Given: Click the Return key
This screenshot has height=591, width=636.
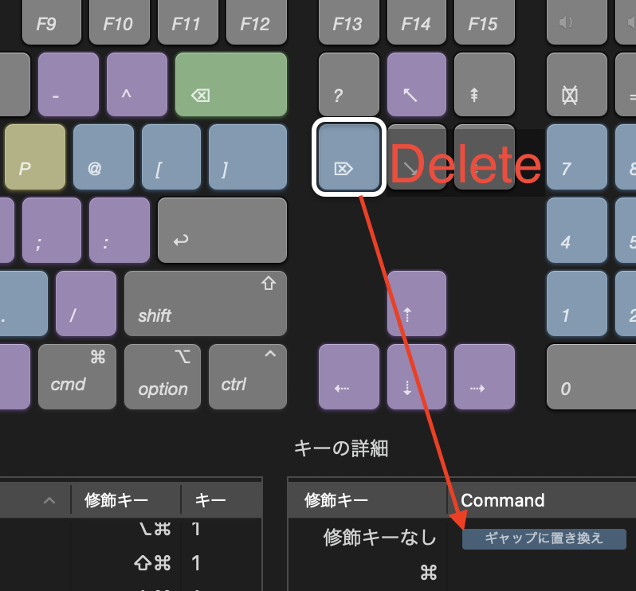Looking at the screenshot, I should click(222, 230).
